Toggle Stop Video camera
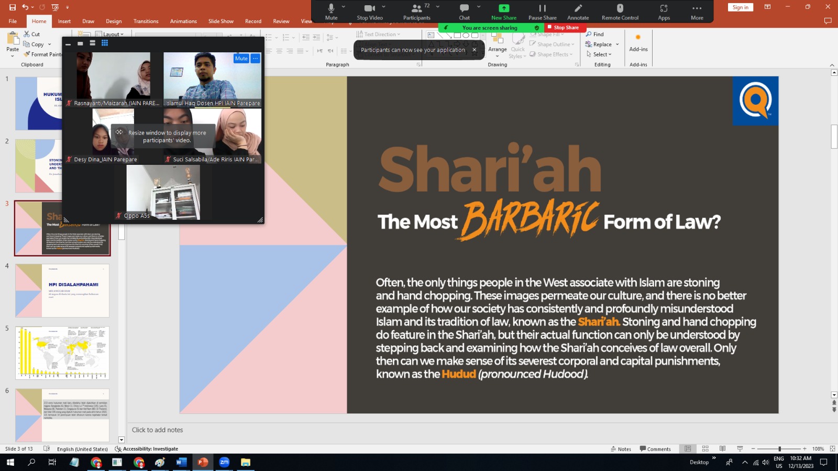Screen dimensions: 838x471 (369, 8)
